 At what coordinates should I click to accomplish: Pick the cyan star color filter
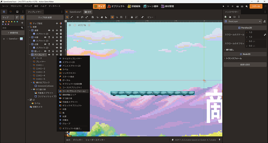click(17, 22)
